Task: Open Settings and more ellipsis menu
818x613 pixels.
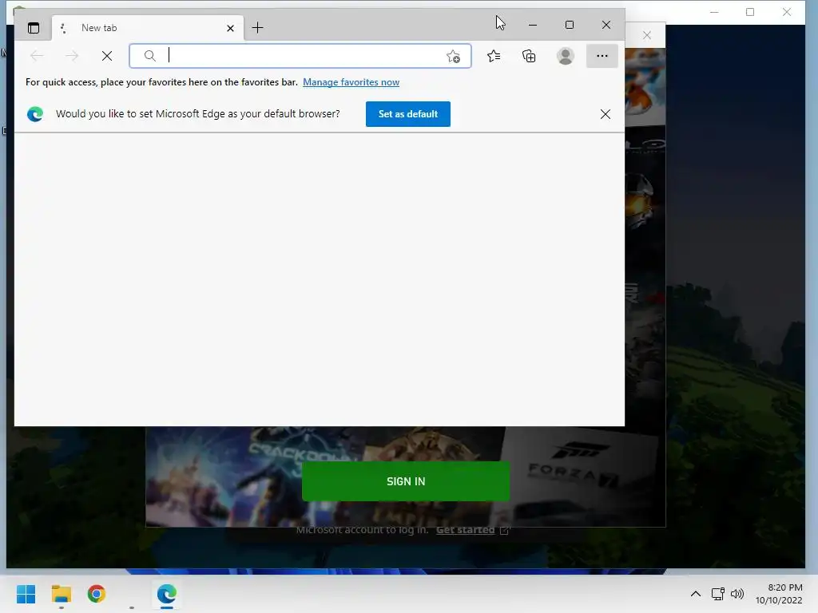Action: [x=602, y=56]
